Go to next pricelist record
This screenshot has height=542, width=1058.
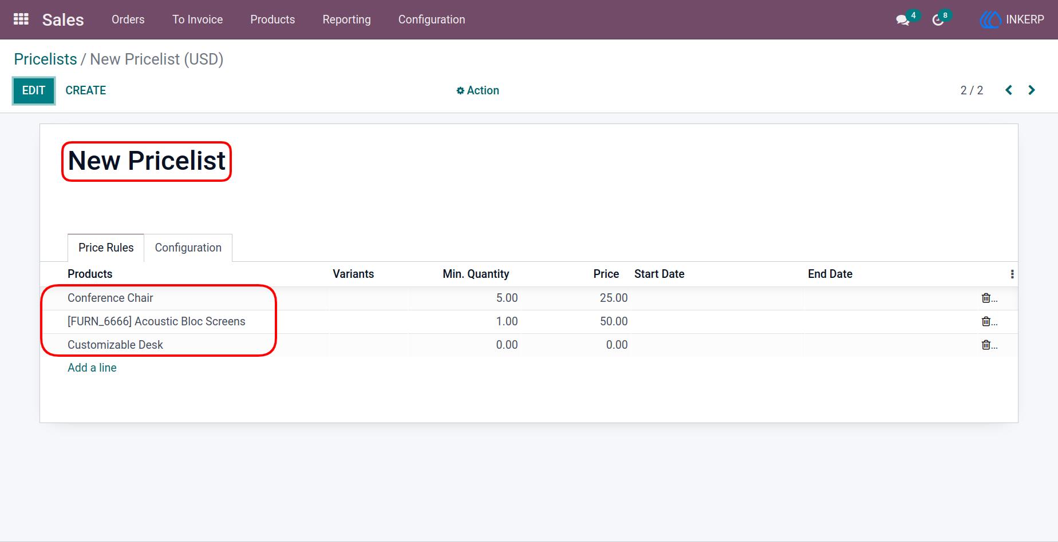(x=1032, y=90)
